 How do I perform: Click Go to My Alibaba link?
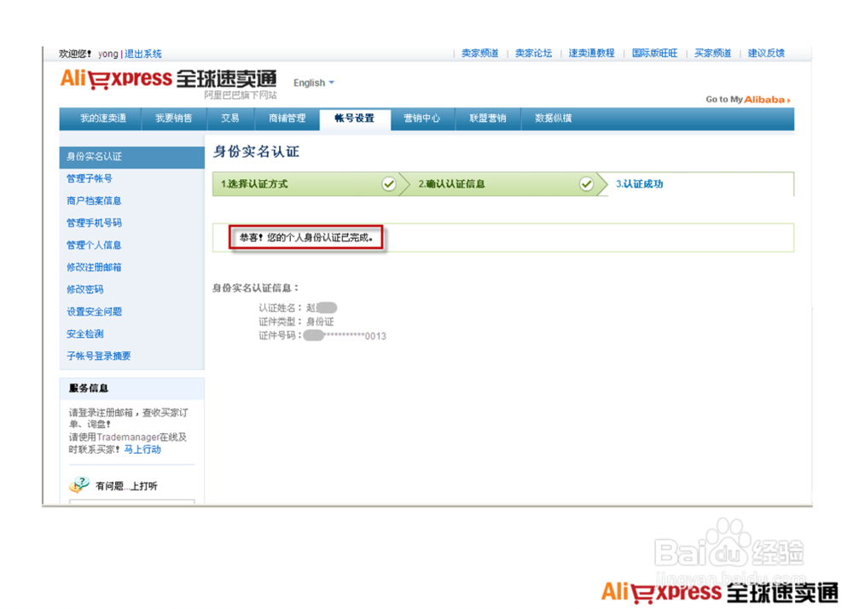click(x=748, y=100)
